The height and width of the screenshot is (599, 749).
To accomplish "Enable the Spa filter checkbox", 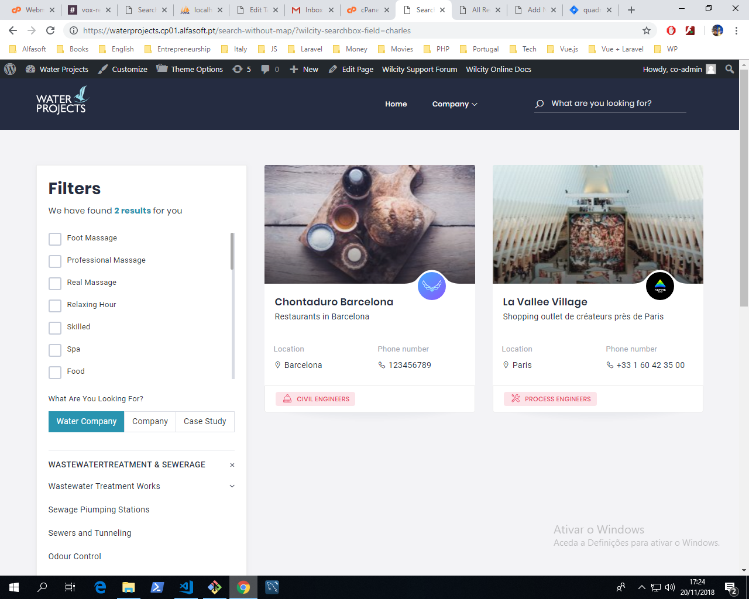I will click(x=55, y=350).
